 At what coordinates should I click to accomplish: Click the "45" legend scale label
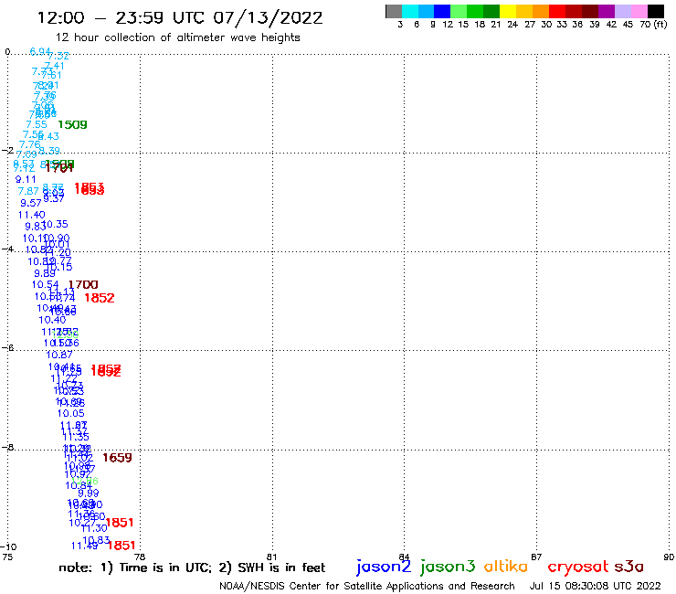[628, 24]
